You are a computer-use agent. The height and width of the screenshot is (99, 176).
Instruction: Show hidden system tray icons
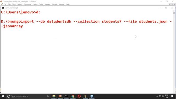[x=157, y=96]
